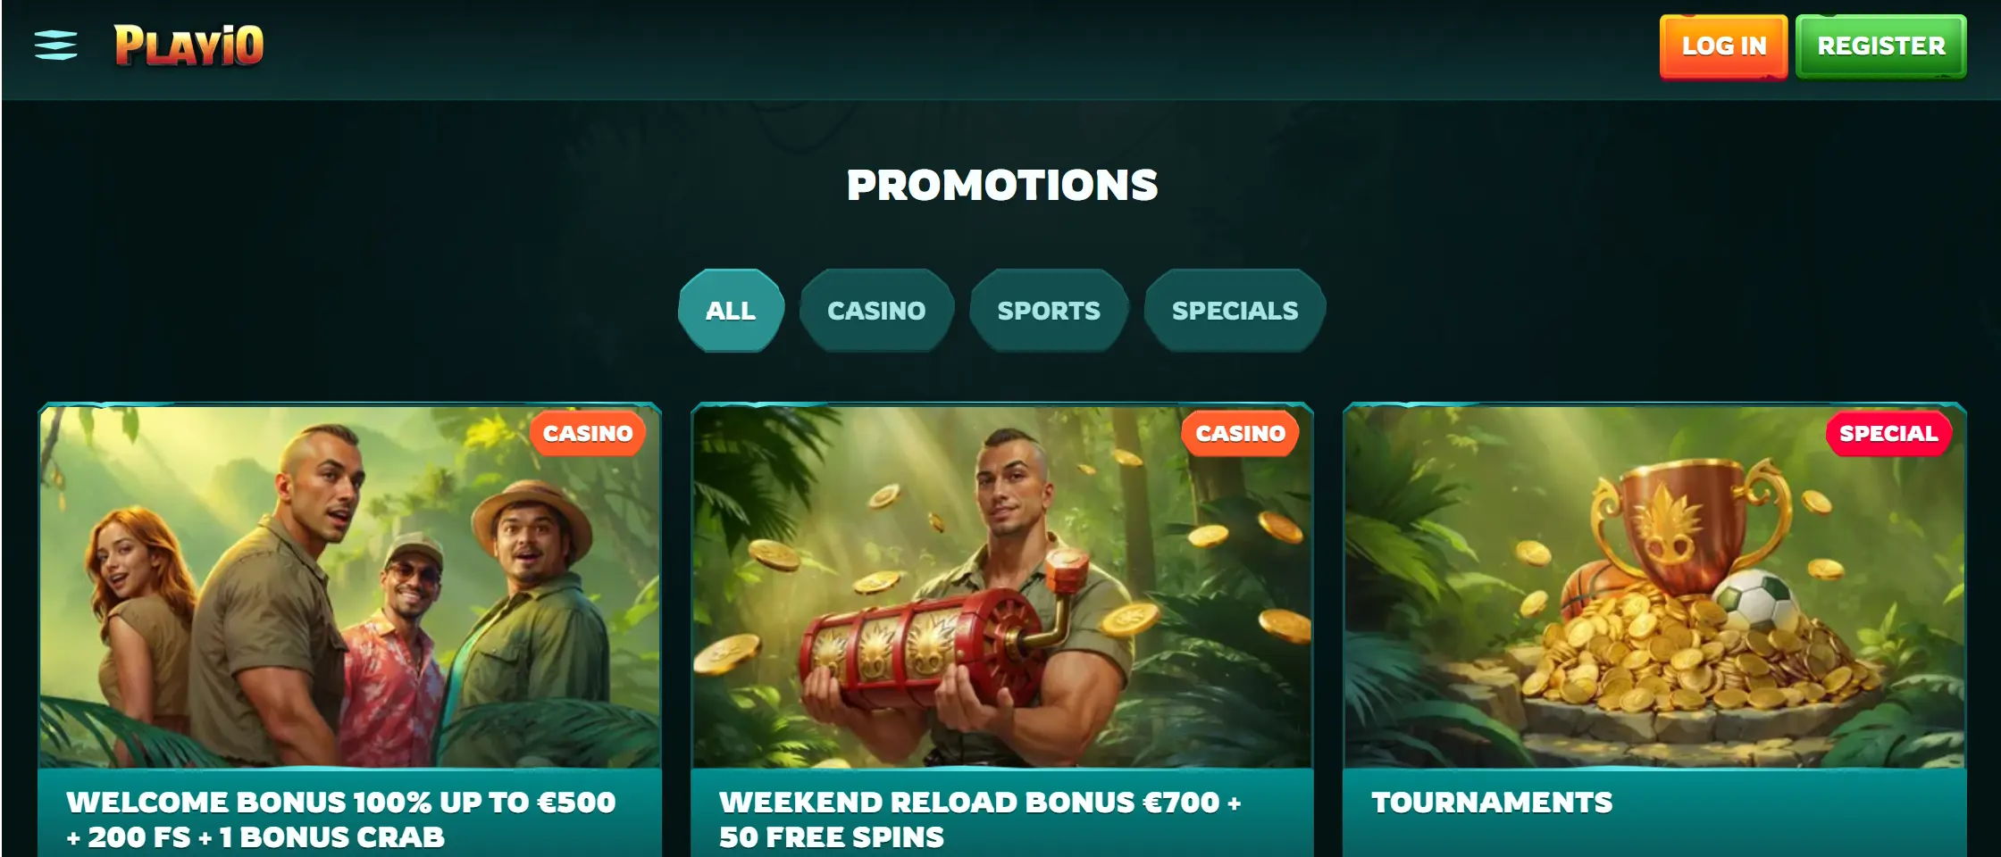The width and height of the screenshot is (2001, 857).
Task: Open the hamburger navigation menu
Action: (55, 45)
